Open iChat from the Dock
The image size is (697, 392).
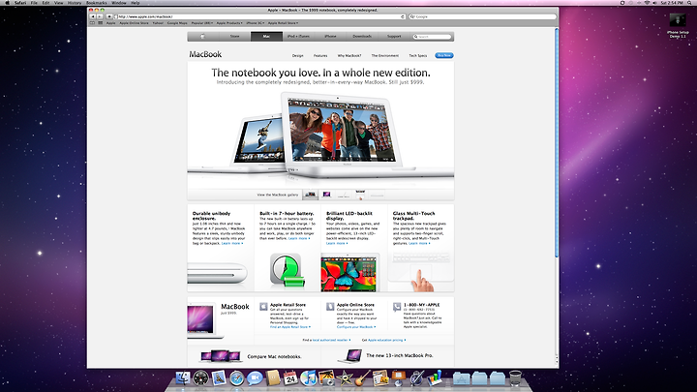coord(255,378)
